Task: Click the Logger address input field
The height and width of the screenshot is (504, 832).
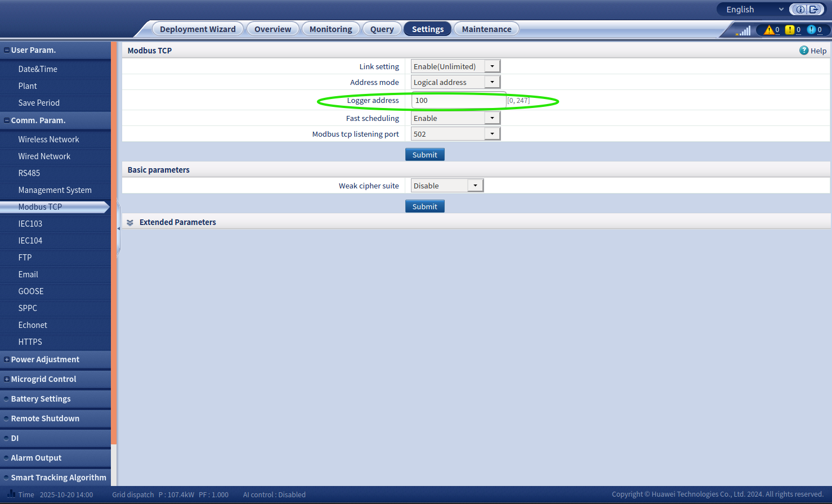Action: pos(458,101)
